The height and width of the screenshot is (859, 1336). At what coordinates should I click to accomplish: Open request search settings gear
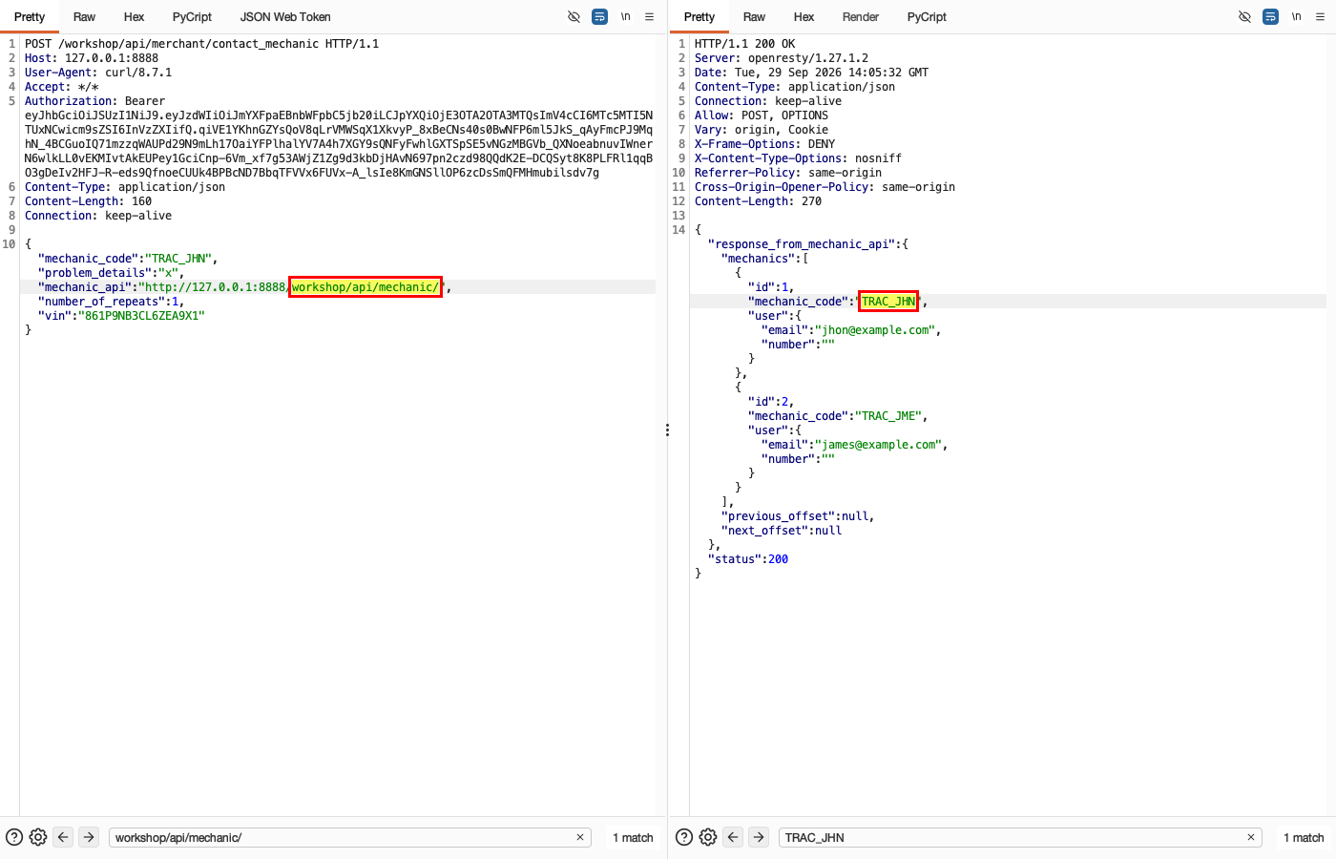coord(38,837)
